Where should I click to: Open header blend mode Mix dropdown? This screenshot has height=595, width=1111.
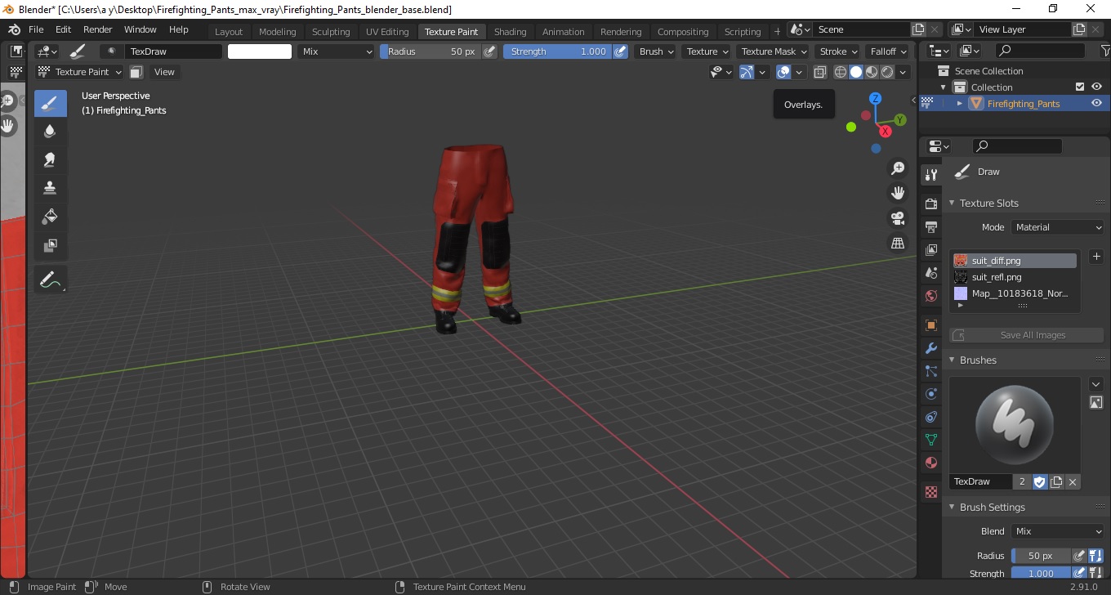(x=335, y=51)
